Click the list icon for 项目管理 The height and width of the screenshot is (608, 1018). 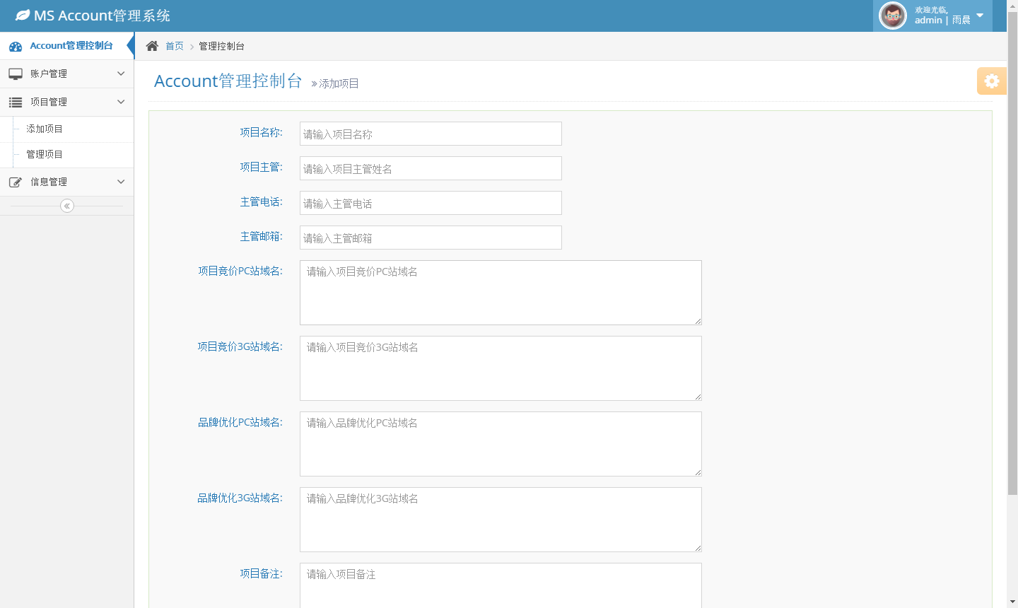point(16,103)
